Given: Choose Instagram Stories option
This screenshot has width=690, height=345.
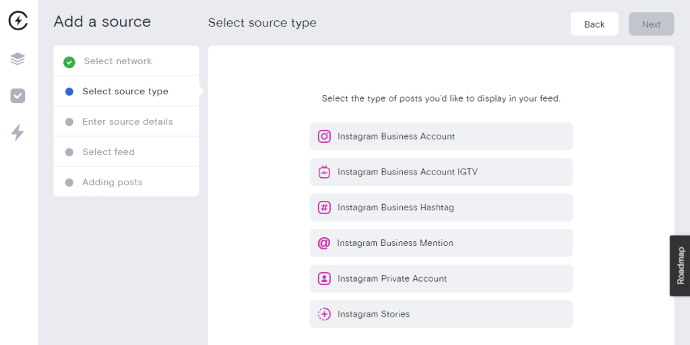Looking at the screenshot, I should tap(441, 314).
